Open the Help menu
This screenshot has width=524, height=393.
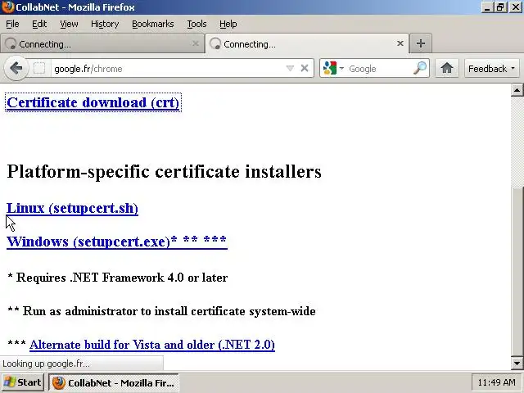coord(228,24)
